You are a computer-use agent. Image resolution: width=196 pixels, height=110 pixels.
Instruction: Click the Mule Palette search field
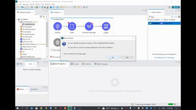pyautogui.click(x=160, y=17)
